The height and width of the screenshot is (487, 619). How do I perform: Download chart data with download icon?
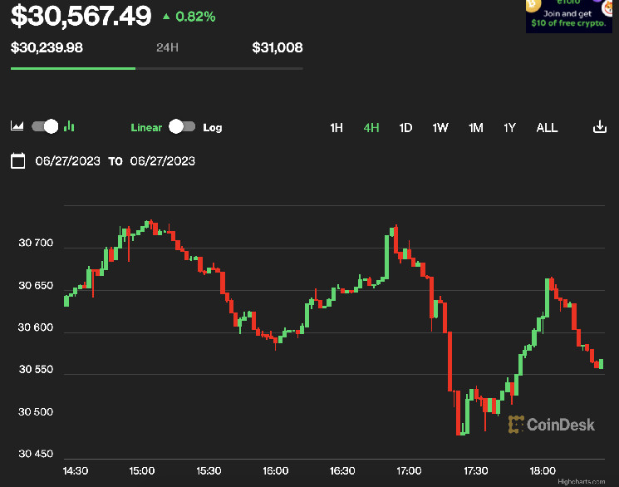tap(600, 127)
